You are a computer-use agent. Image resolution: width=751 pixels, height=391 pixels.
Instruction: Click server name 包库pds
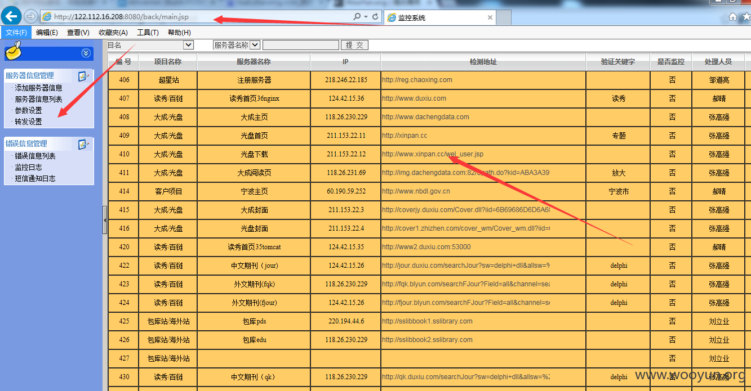(254, 321)
